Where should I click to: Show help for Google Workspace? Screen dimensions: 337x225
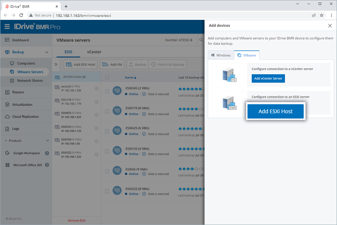(x=47, y=153)
